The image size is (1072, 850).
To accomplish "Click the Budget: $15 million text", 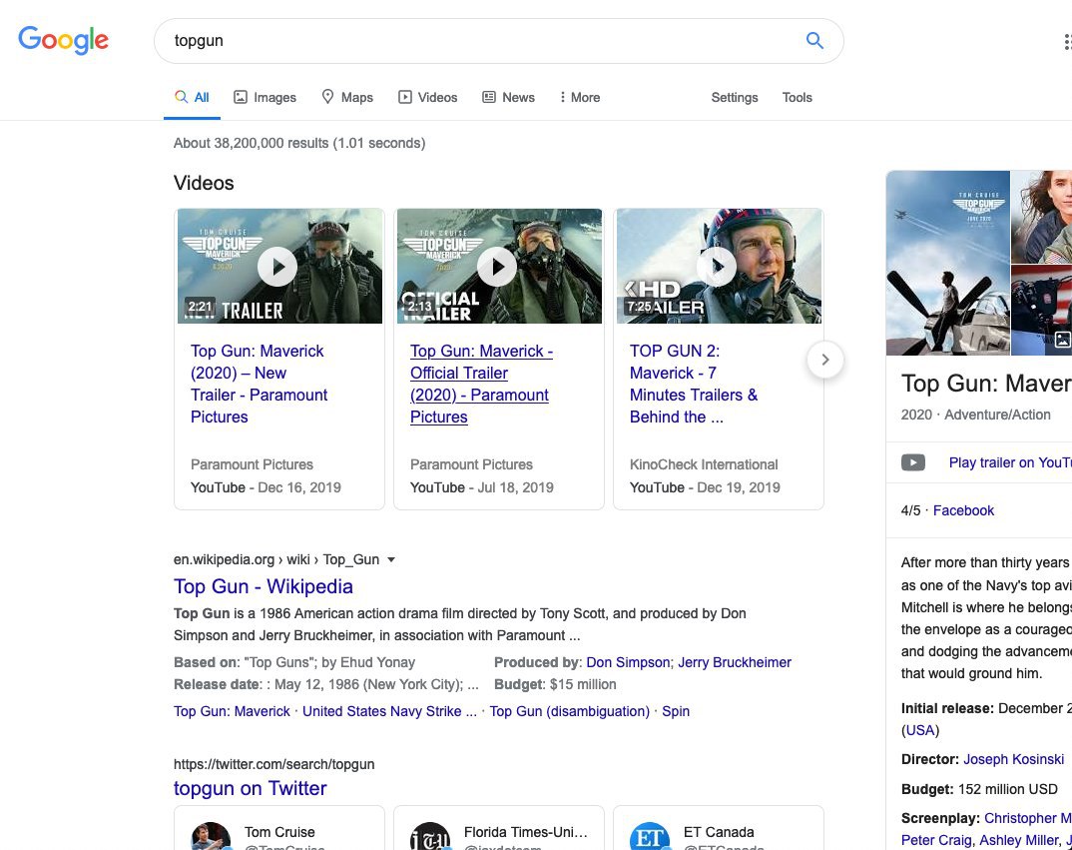I will click(x=555, y=684).
